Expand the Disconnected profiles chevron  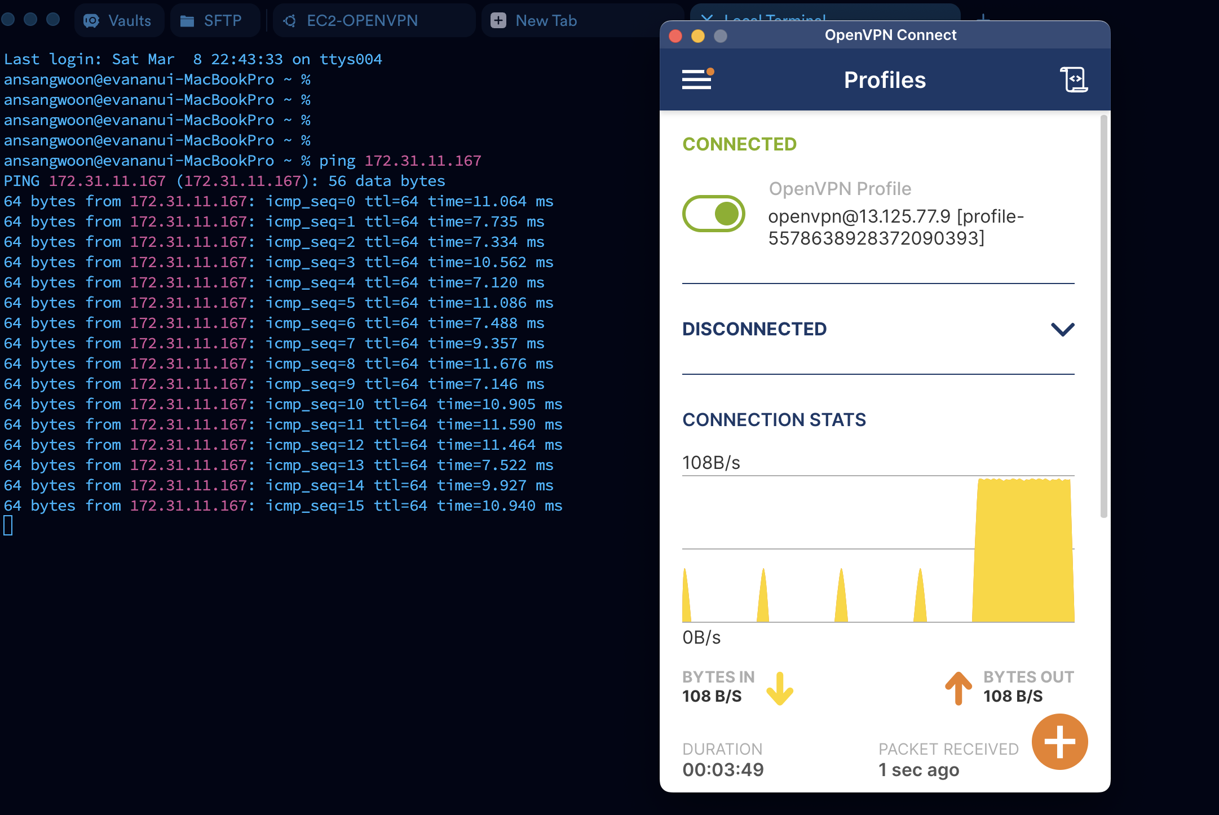coord(1062,329)
